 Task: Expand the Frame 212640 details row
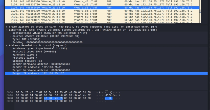point(7,27)
